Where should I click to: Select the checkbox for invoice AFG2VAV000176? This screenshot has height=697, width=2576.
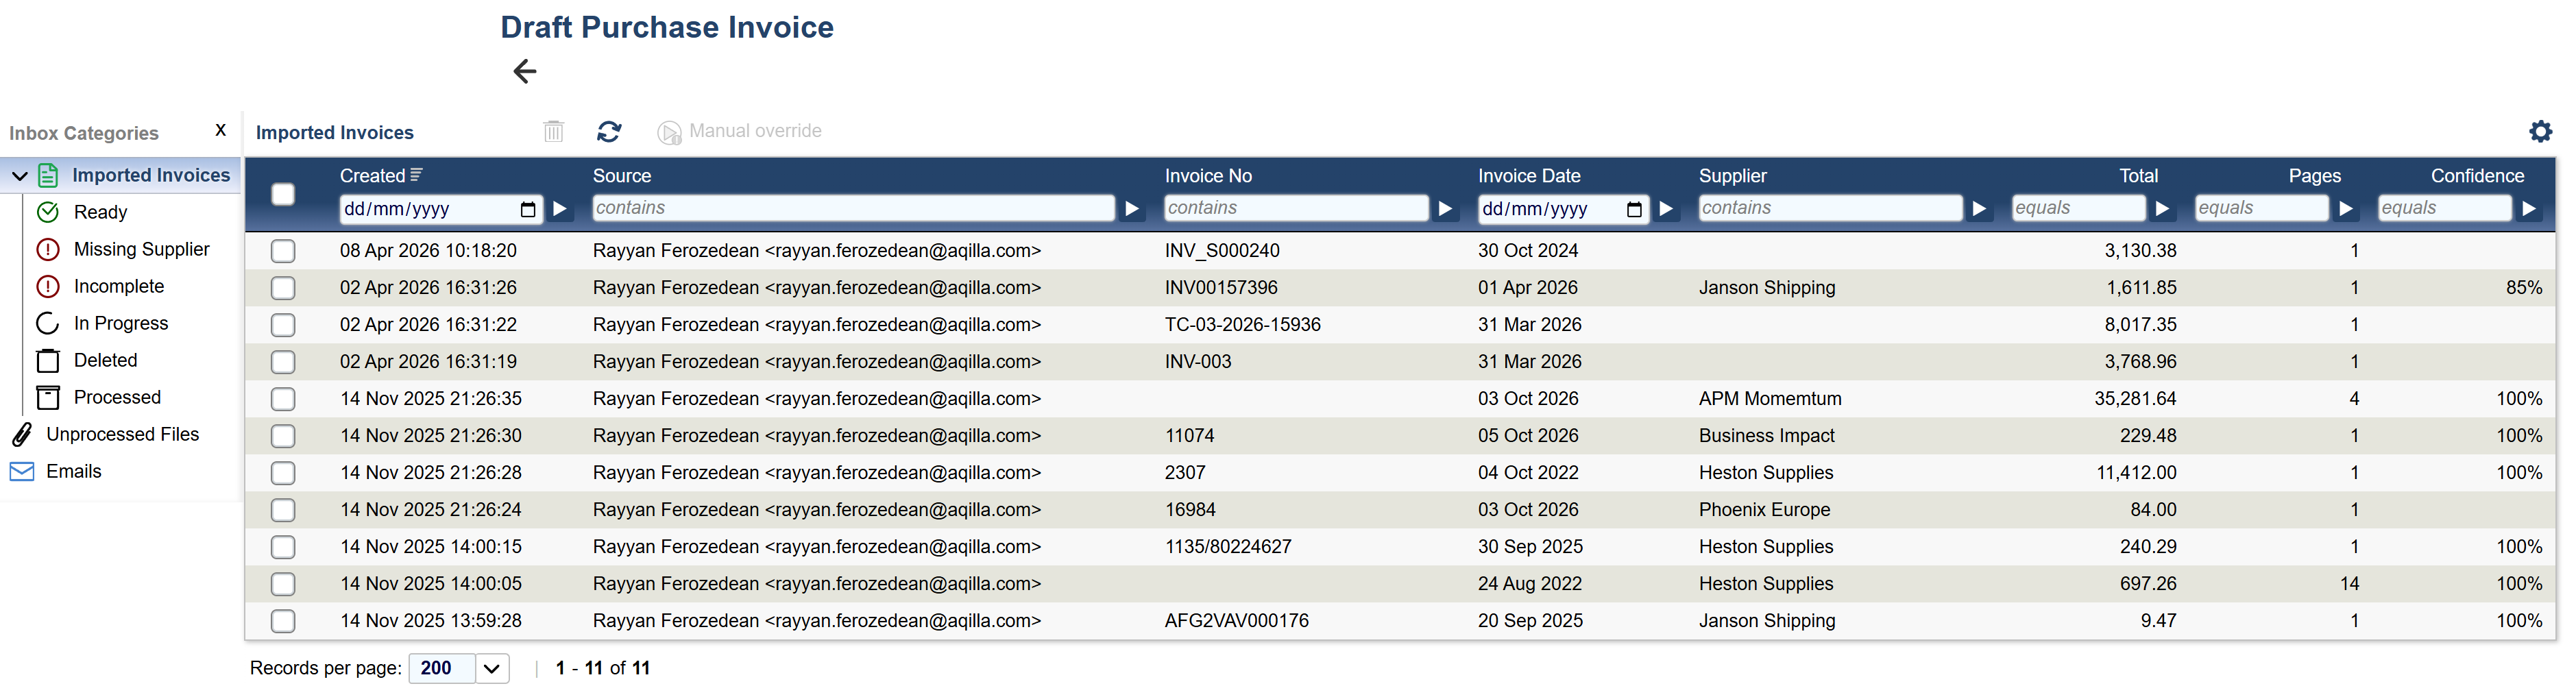283,621
